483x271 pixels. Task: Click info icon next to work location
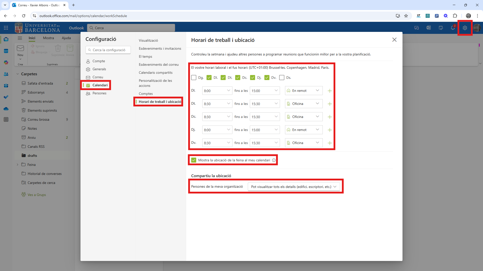(274, 160)
